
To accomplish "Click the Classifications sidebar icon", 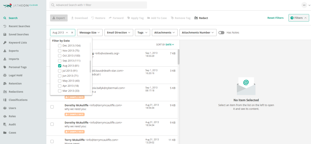I will point(5,100).
